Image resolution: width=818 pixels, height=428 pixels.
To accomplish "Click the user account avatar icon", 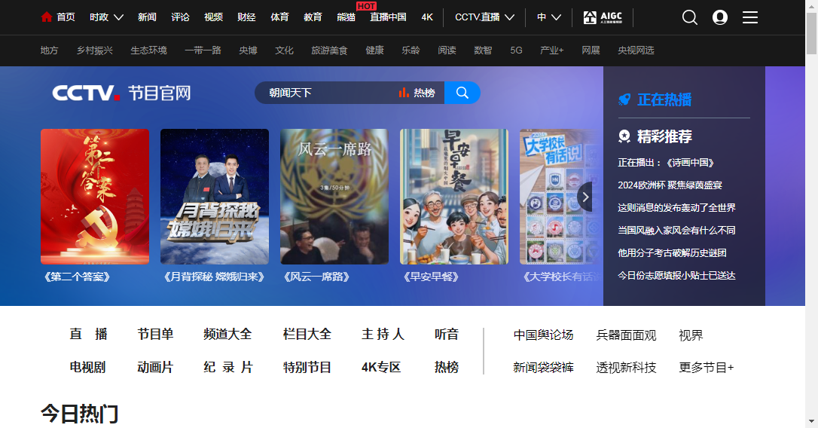I will pyautogui.click(x=720, y=17).
